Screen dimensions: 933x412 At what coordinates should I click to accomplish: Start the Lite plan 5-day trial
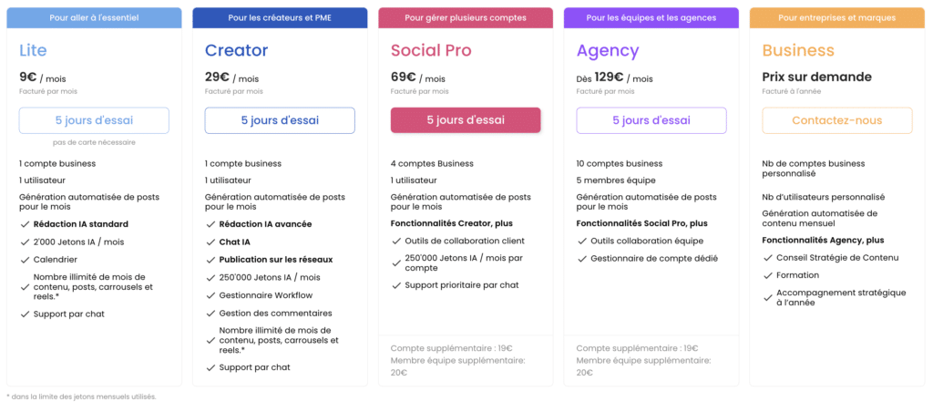[x=94, y=120]
